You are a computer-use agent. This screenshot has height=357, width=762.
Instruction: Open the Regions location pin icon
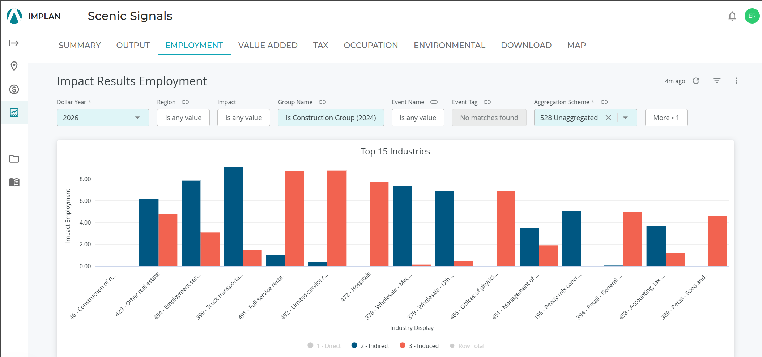[14, 66]
